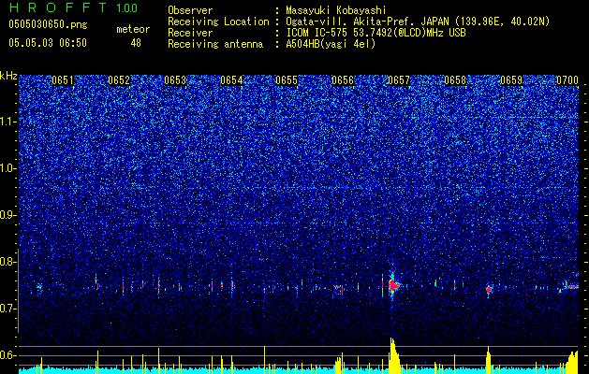Click the Receiving Location value line
589x374 pixels.
click(x=418, y=22)
